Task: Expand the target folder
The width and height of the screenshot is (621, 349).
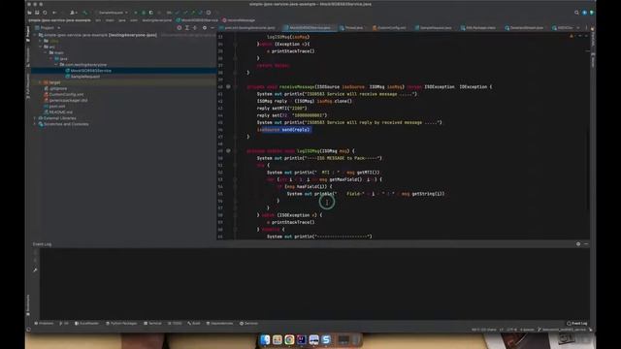Action: click(40, 82)
